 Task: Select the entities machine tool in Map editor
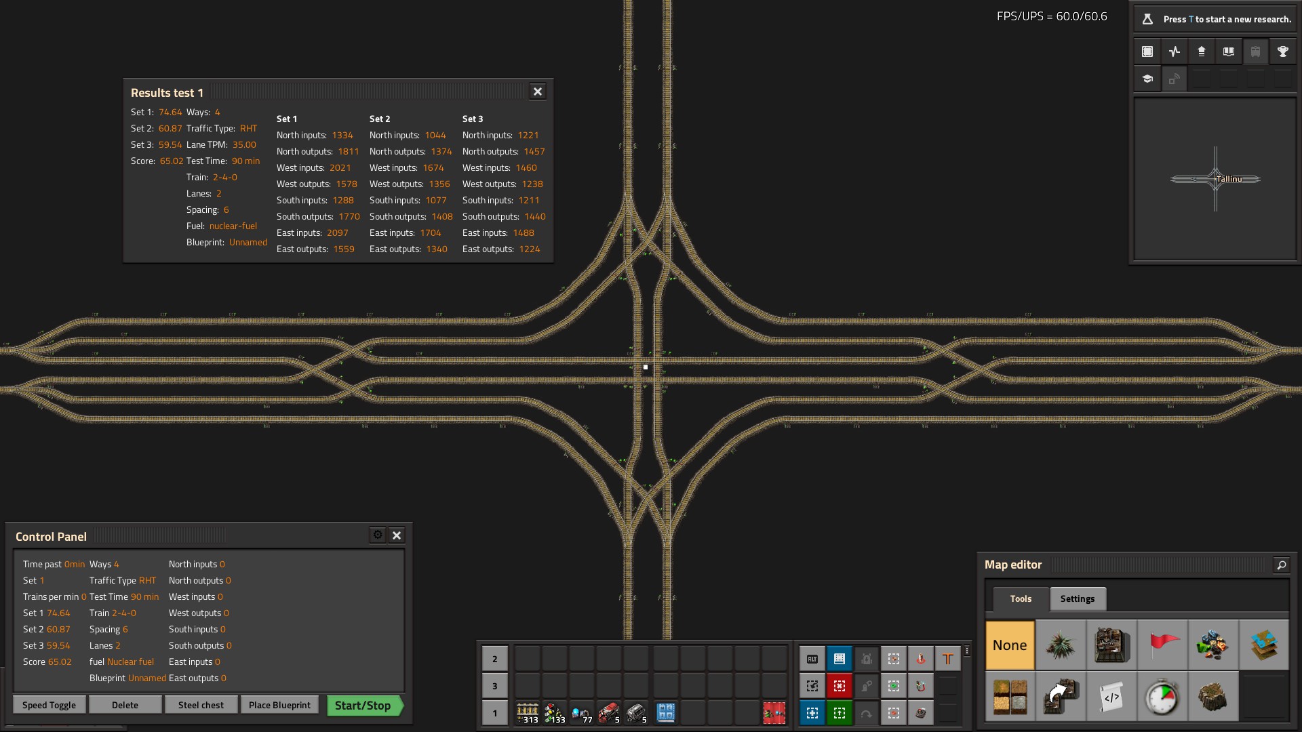pyautogui.click(x=1111, y=645)
